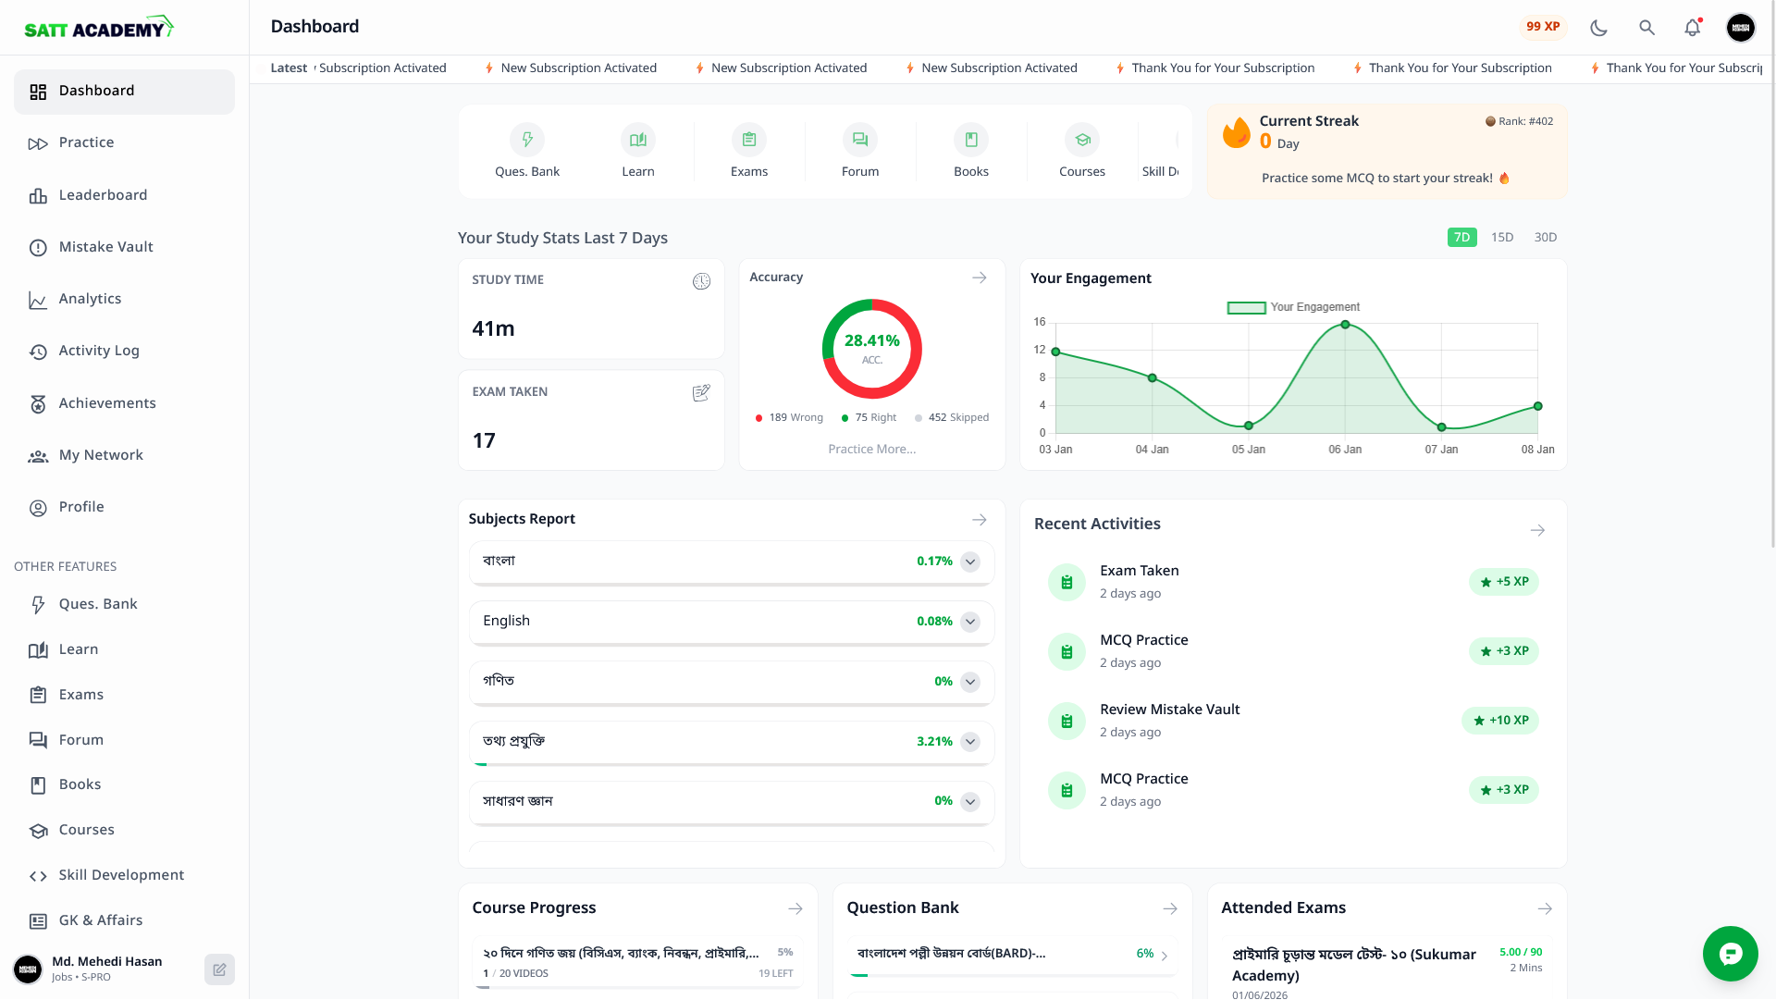Switch engagement chart to 30D view
This screenshot has height=1000, width=1776.
pyautogui.click(x=1545, y=237)
